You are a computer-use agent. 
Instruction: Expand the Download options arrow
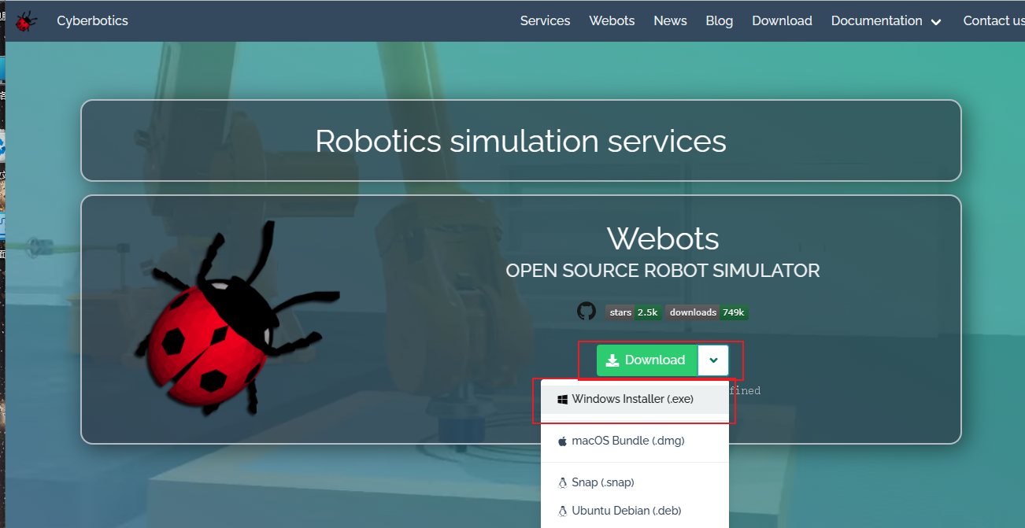click(713, 360)
